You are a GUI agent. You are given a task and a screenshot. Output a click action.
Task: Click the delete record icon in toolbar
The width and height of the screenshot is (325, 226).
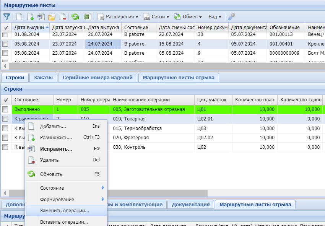(x=62, y=17)
